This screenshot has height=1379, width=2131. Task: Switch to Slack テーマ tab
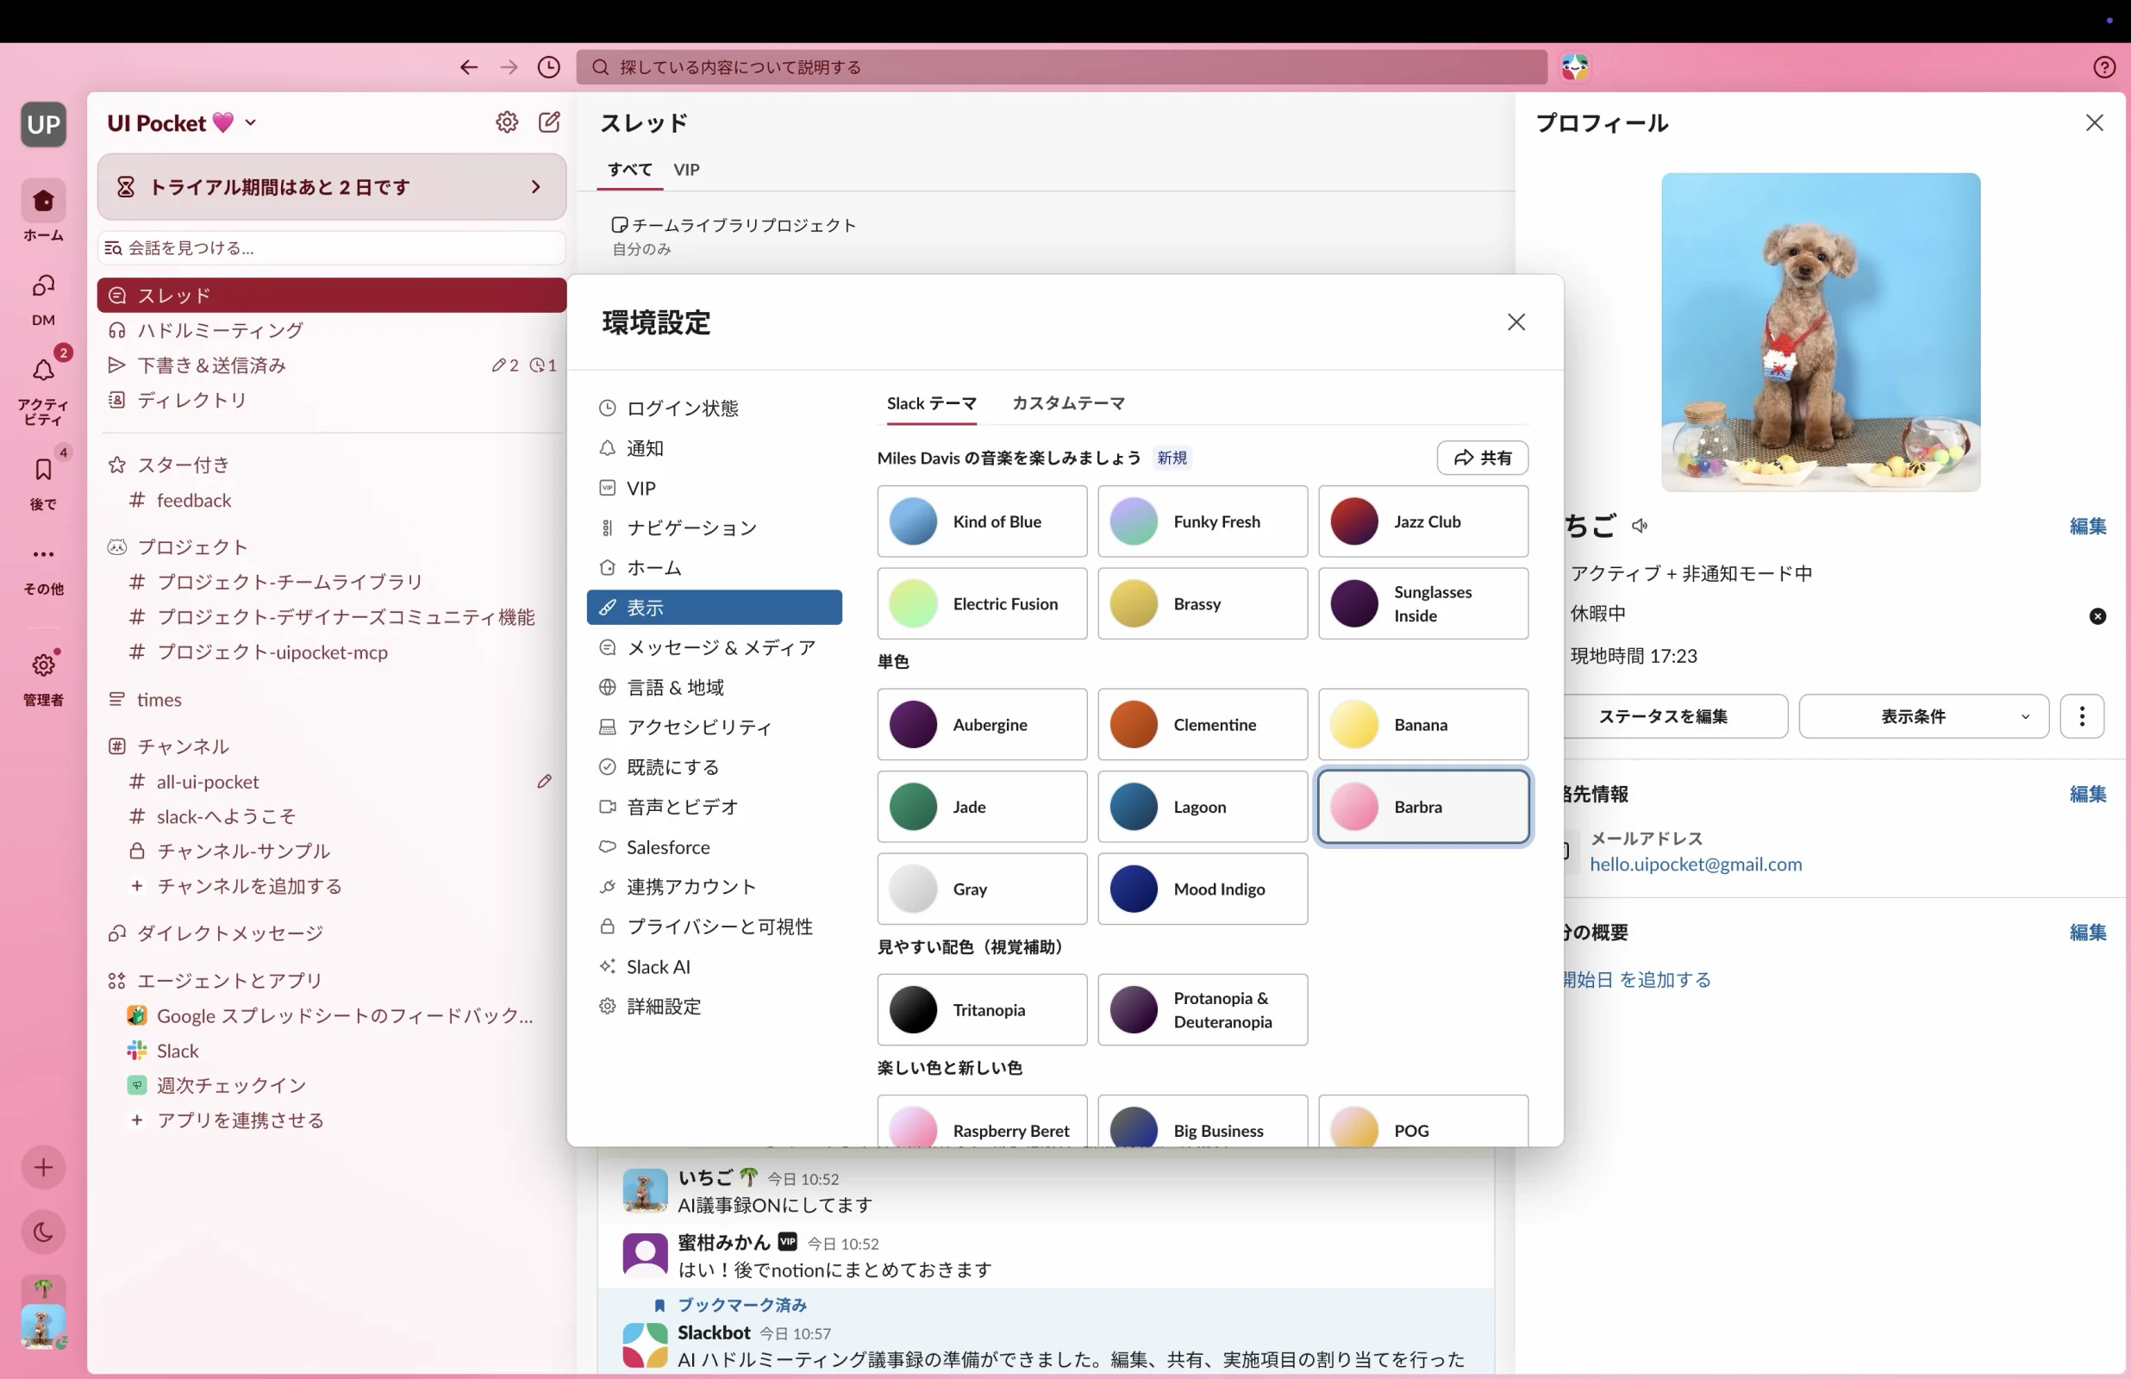(931, 403)
